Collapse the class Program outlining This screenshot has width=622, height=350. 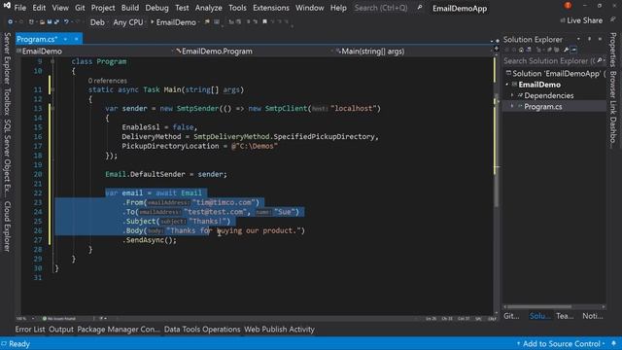click(52, 61)
